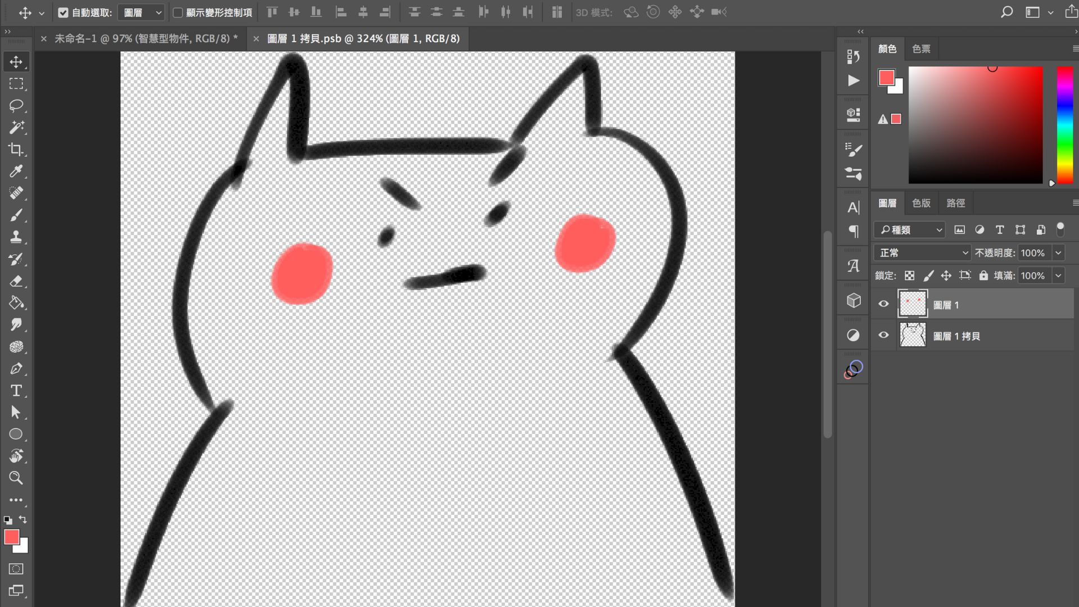
Task: Toggle lock transparent pixels
Action: tap(909, 275)
